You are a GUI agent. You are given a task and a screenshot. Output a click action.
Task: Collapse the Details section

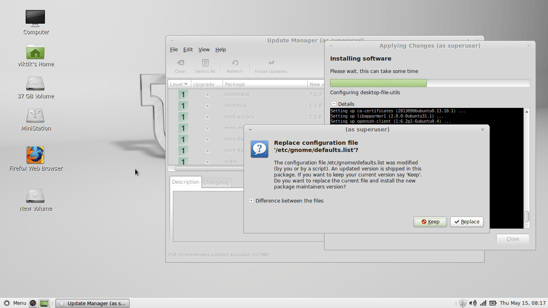pyautogui.click(x=334, y=104)
